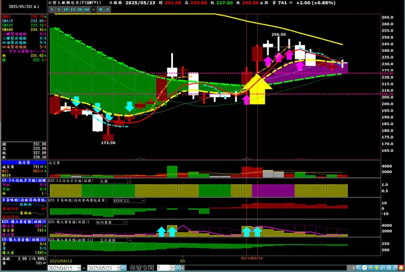Open end date 2025/05/23 dropdown
The image size is (405, 272).
pos(118,268)
